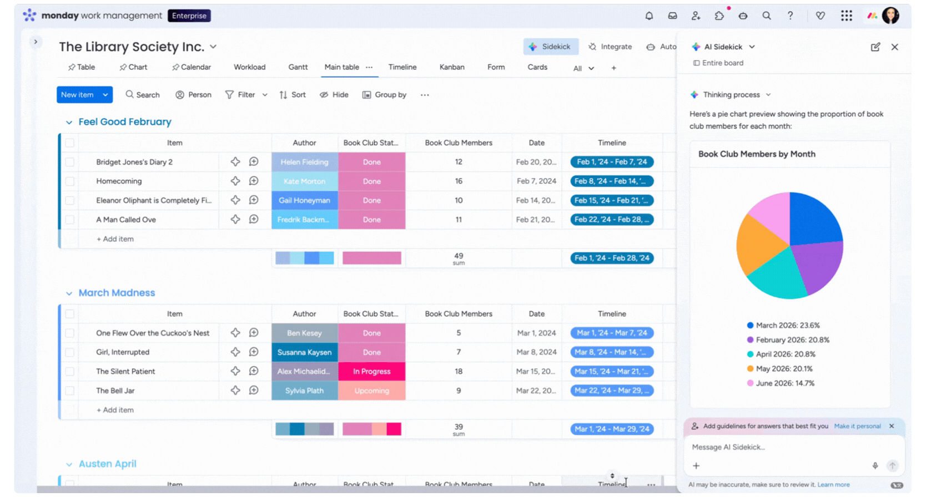Click the microphone icon in message box
The image size is (926, 497).
pyautogui.click(x=875, y=466)
